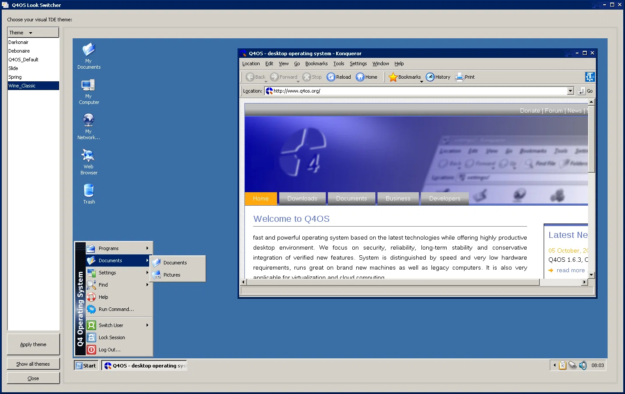This screenshot has width=625, height=394.
Task: Click the Start button on the taskbar
Action: (86, 365)
